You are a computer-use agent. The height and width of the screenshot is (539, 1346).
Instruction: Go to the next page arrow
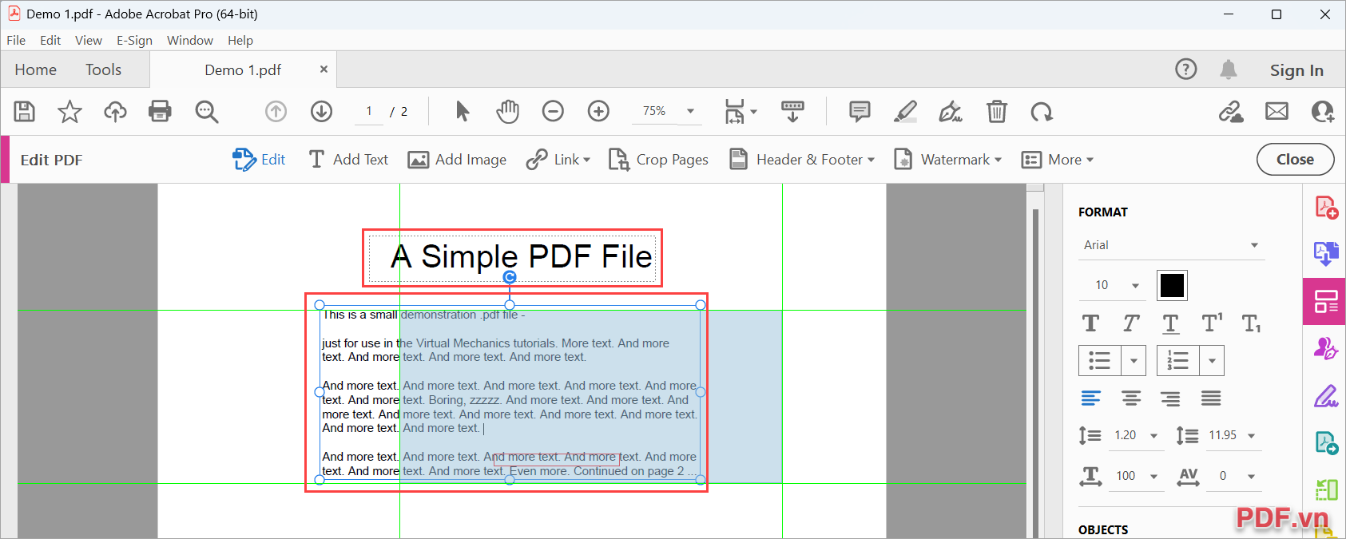coord(322,112)
